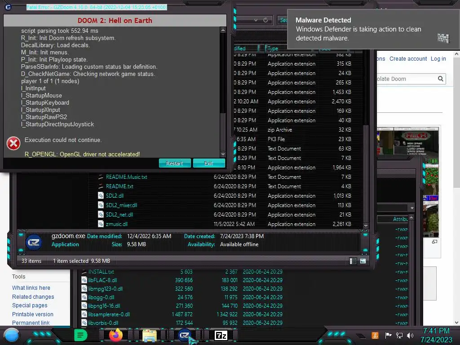The height and width of the screenshot is (345, 460).
Task: Select the zip Archive row in Explorer
Action: pos(293,130)
